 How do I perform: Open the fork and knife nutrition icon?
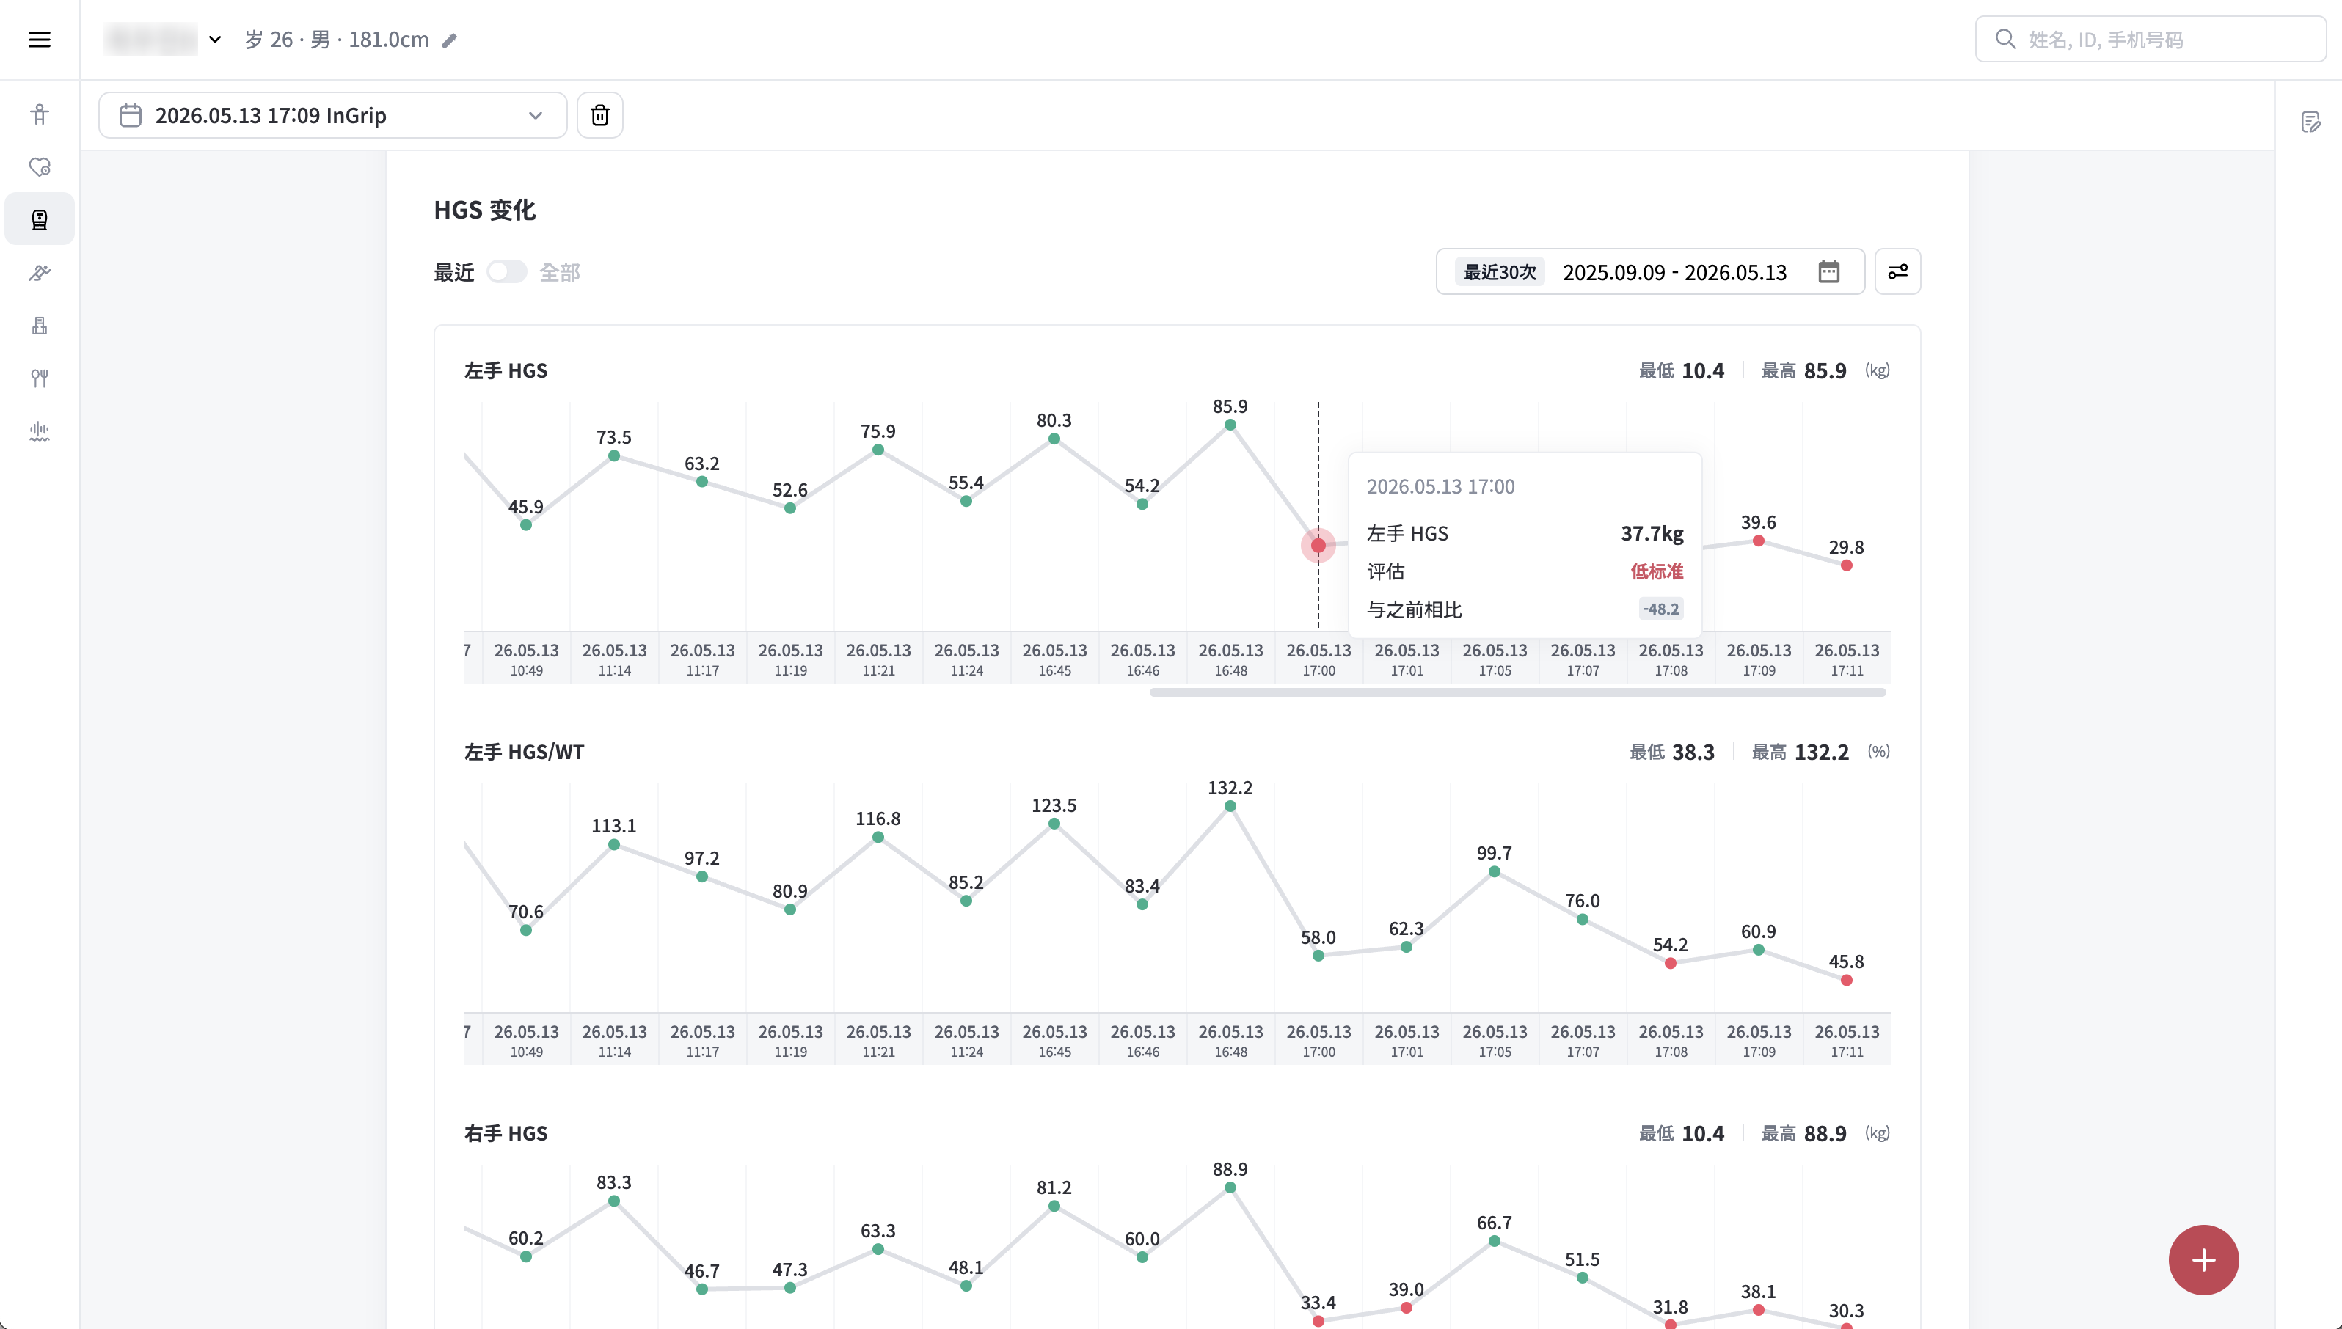[x=40, y=378]
